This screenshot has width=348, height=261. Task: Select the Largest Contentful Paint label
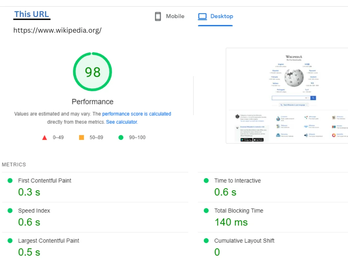coord(49,241)
